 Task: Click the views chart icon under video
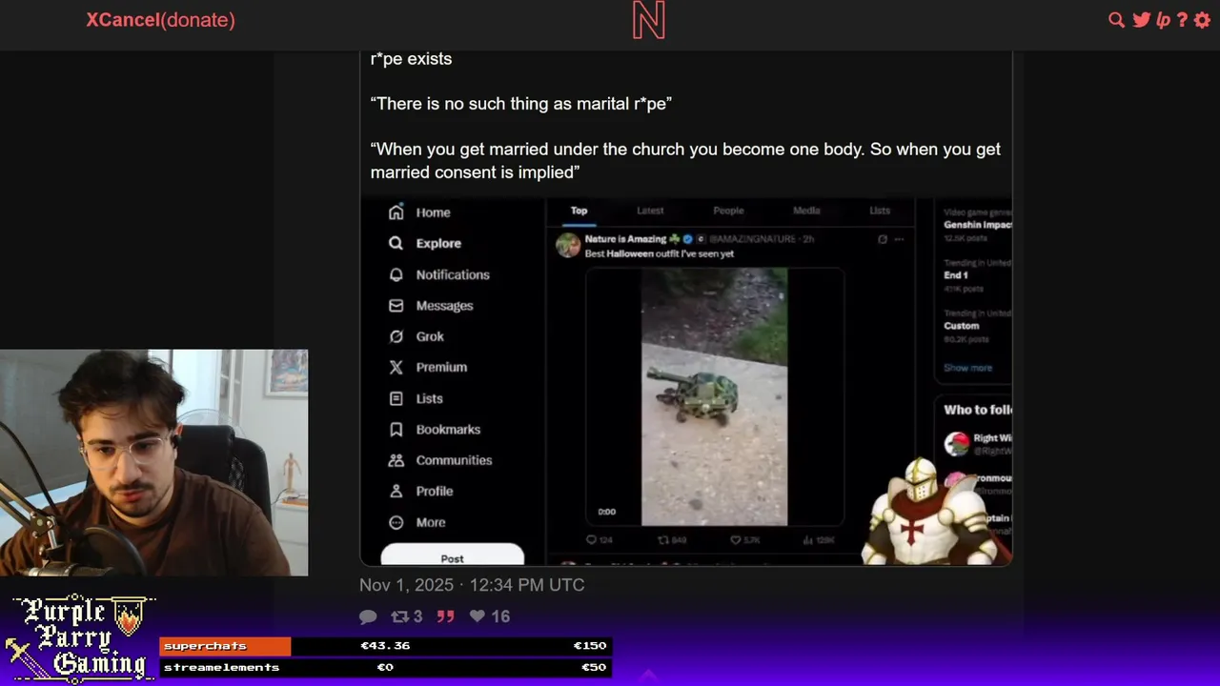(807, 540)
